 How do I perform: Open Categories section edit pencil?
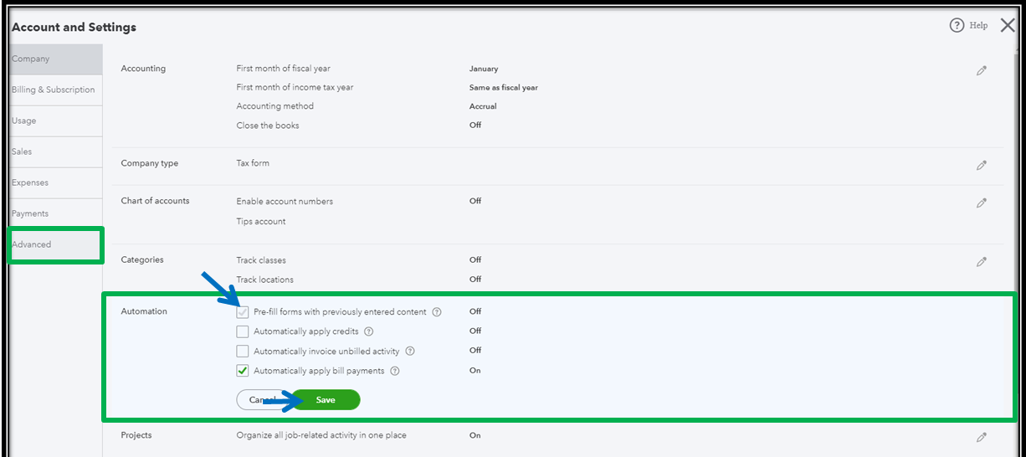click(x=982, y=262)
